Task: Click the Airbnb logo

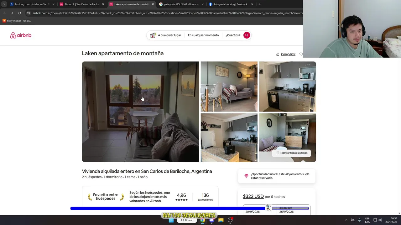Action: 21,35
